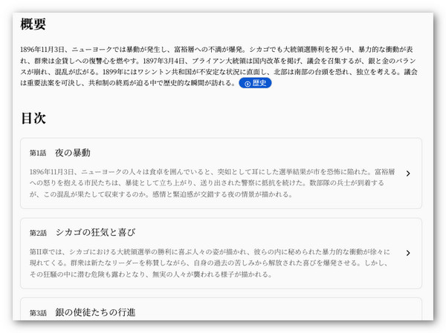Open chapter title シカゴの狂気と喜び
Screen dimensions: 446x333
[x=95, y=232]
